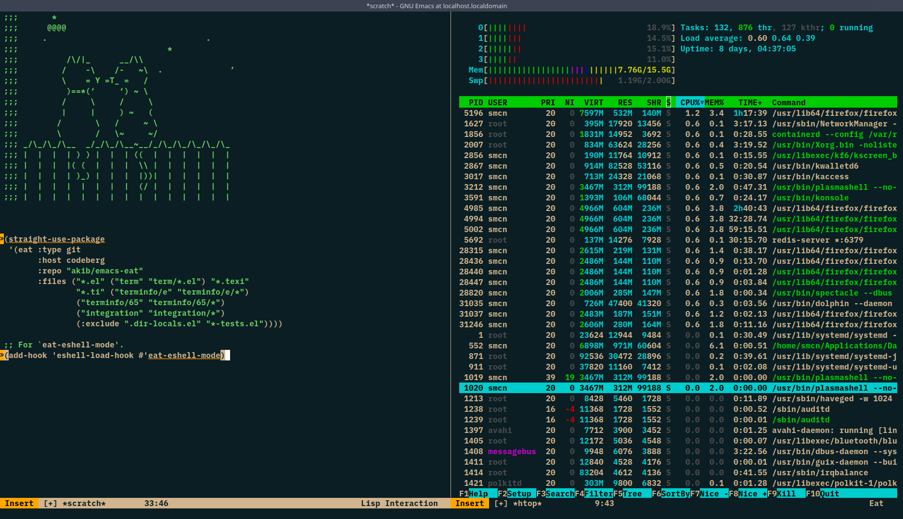
Task: Click the :host codeberg line
Action: pyautogui.click(x=71, y=260)
